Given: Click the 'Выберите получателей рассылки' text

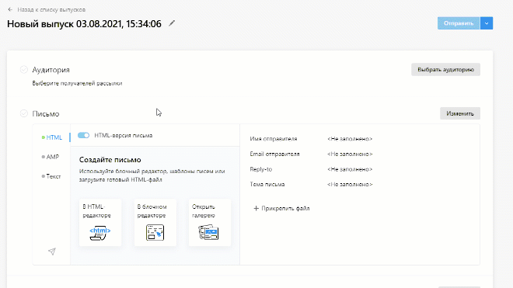Looking at the screenshot, I should [x=77, y=83].
